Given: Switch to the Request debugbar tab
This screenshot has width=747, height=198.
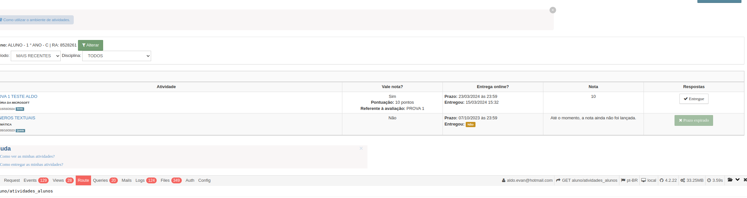Looking at the screenshot, I should (12, 180).
